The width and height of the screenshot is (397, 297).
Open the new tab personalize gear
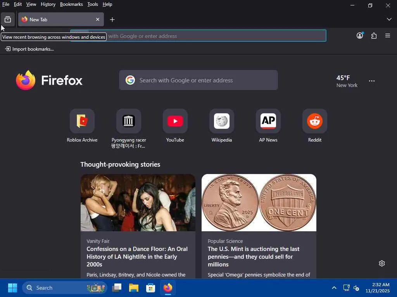coord(382,263)
